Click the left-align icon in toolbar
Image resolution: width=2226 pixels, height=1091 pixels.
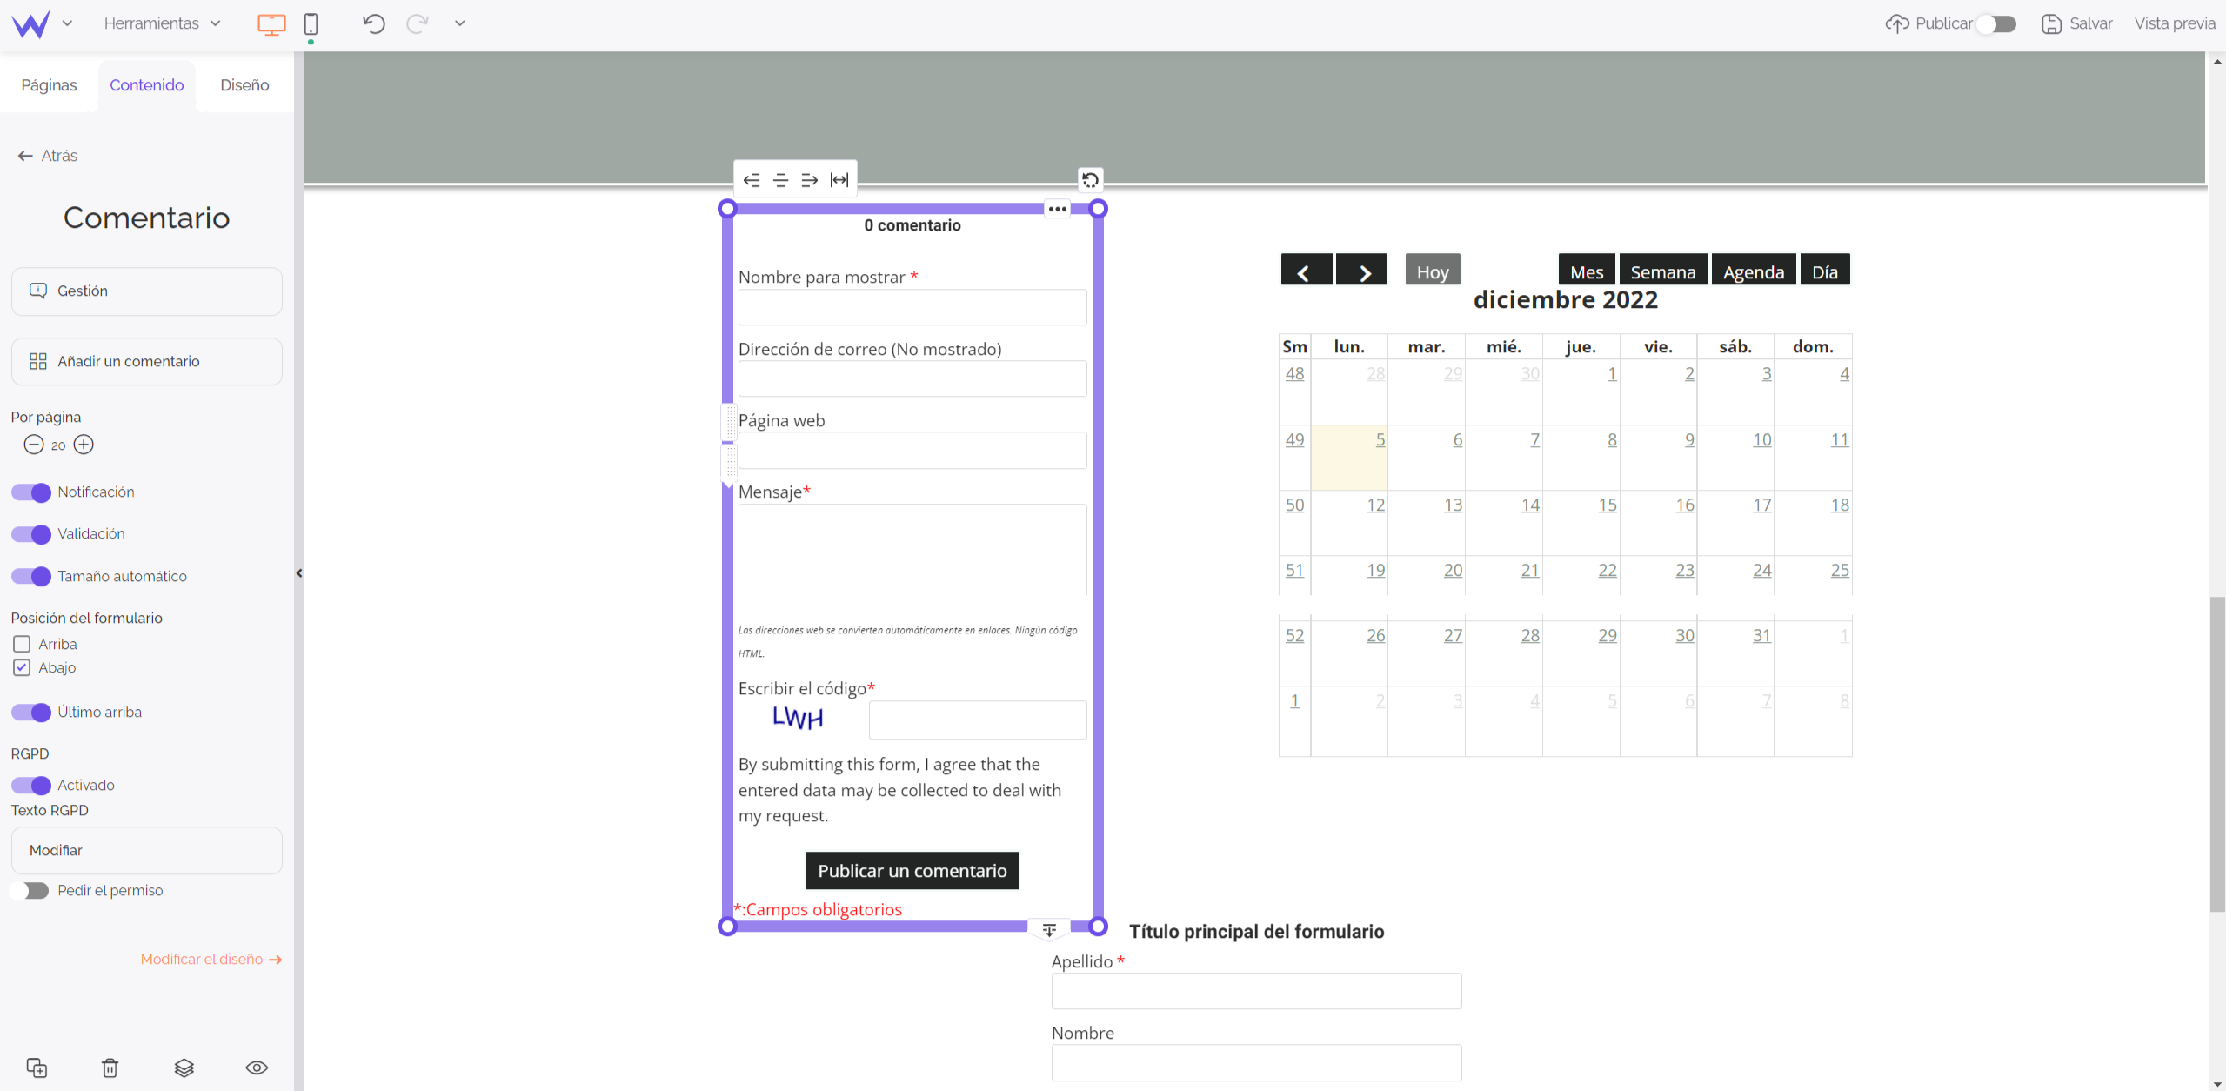tap(752, 177)
